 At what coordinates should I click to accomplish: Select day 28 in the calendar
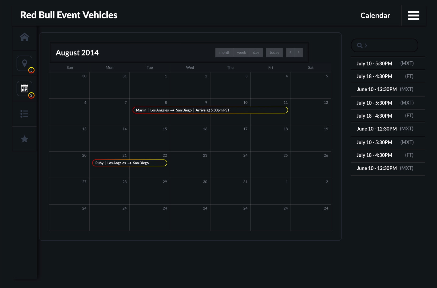pos(109,191)
